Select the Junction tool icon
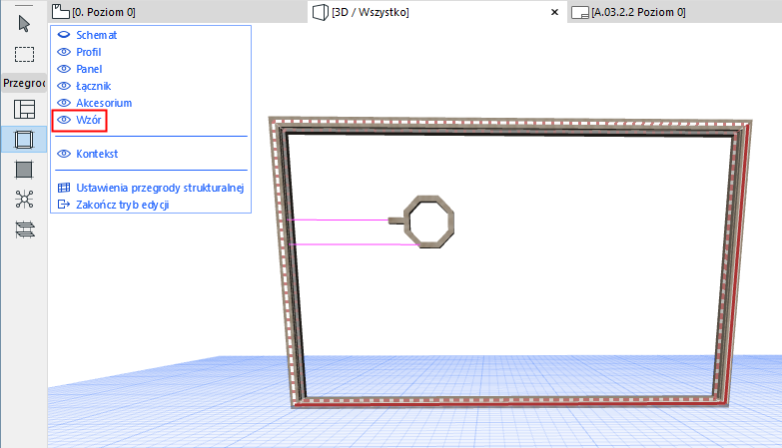 tap(24, 200)
